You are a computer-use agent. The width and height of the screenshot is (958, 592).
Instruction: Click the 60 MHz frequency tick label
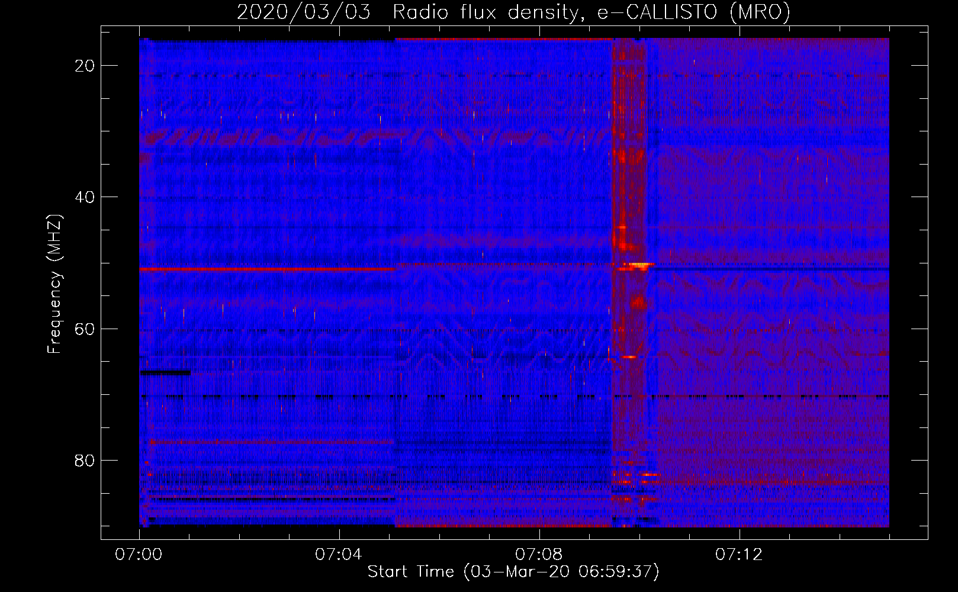pos(85,329)
